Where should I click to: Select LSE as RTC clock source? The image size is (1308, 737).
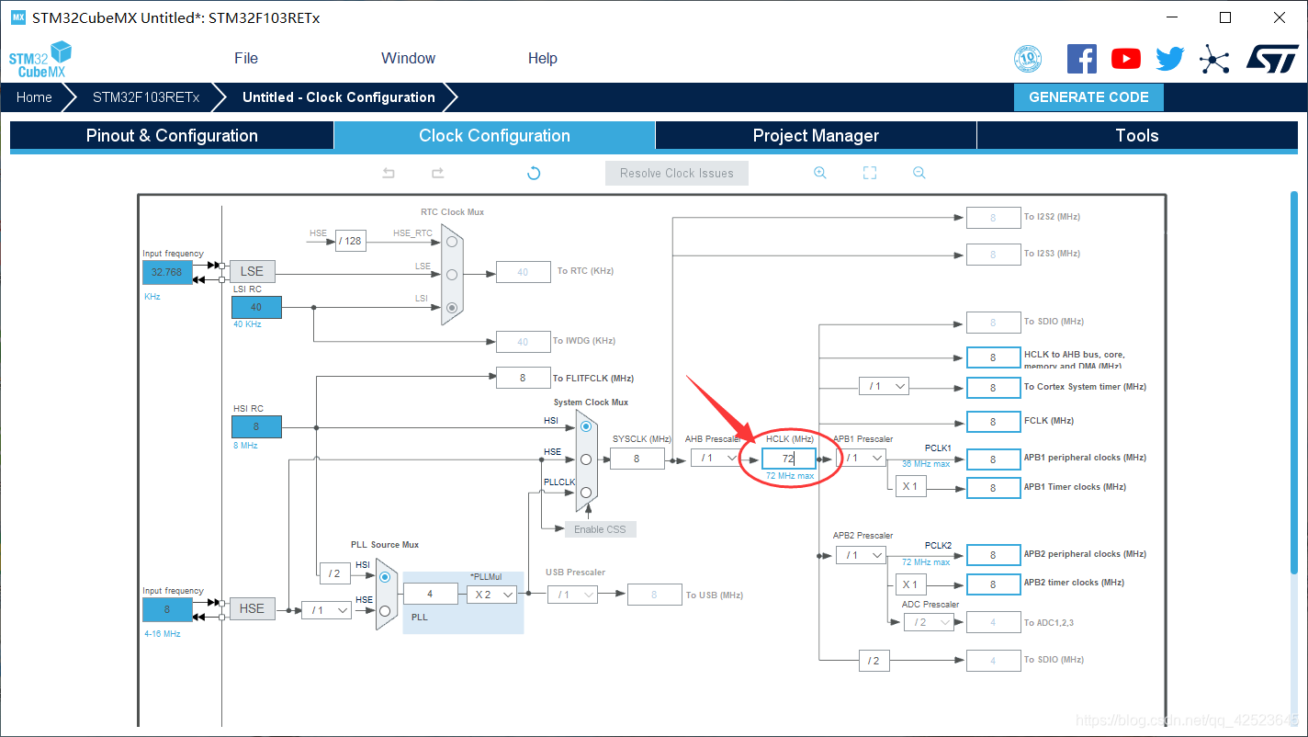point(452,274)
